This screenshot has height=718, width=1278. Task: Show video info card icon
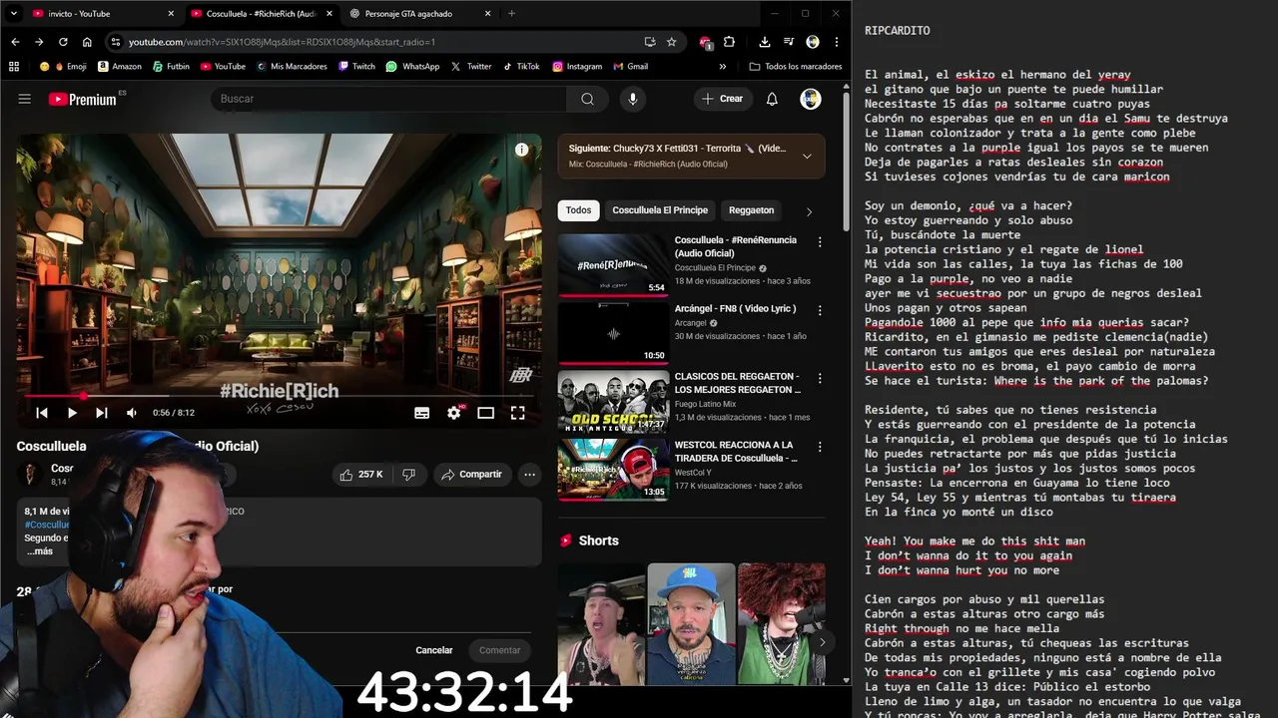(x=521, y=150)
